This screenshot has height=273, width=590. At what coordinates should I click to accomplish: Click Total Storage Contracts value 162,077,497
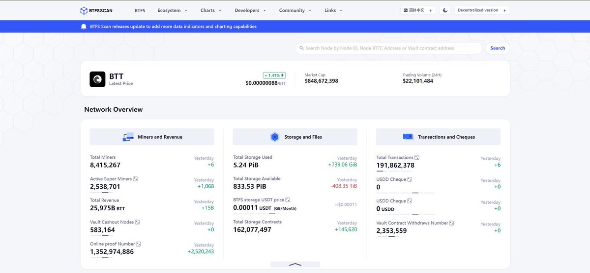(x=252, y=230)
